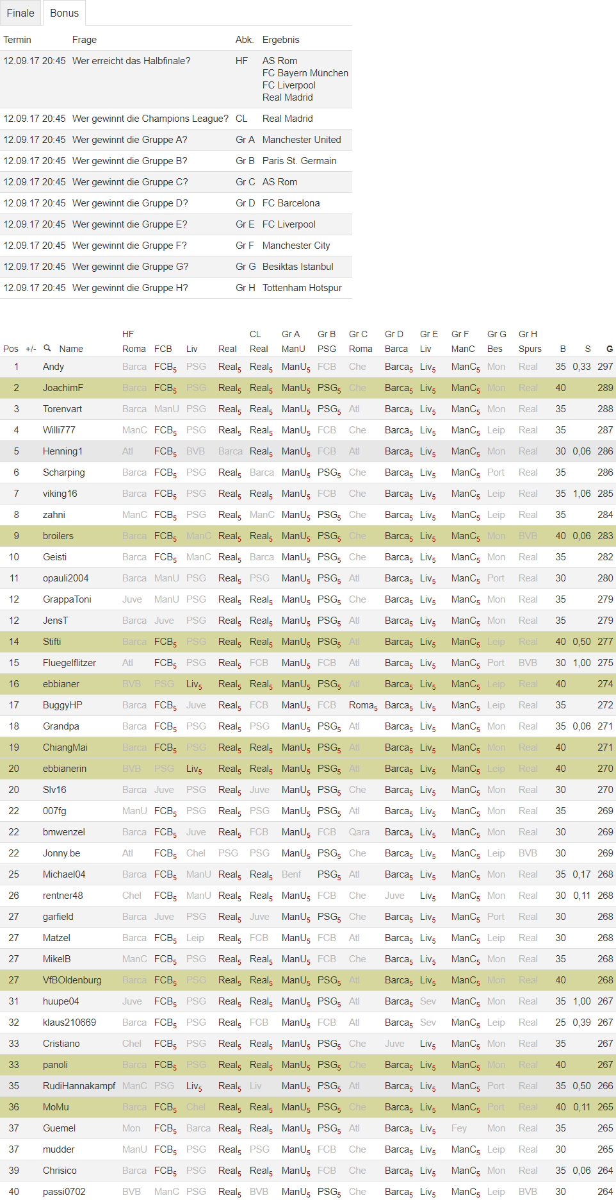Click on player RudiHannakampf
Viewport: 616px width, 1202px height.
pyautogui.click(x=79, y=1086)
